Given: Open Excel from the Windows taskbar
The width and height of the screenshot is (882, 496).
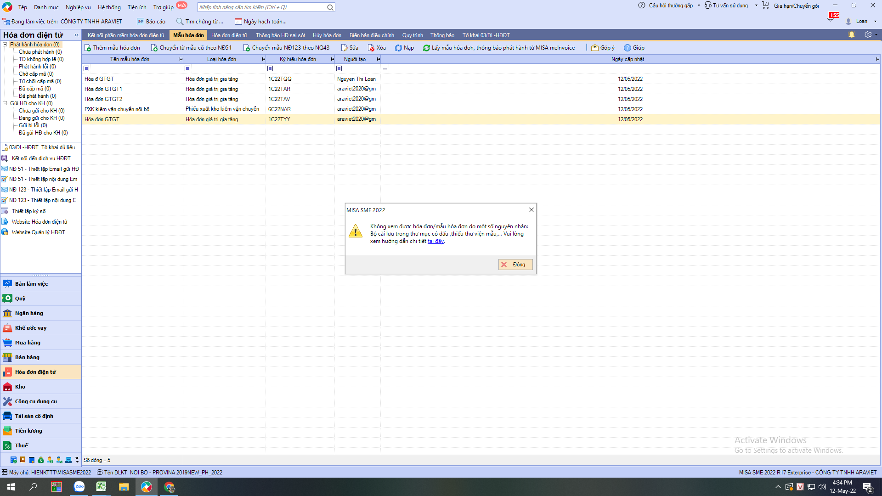Looking at the screenshot, I should click(101, 487).
